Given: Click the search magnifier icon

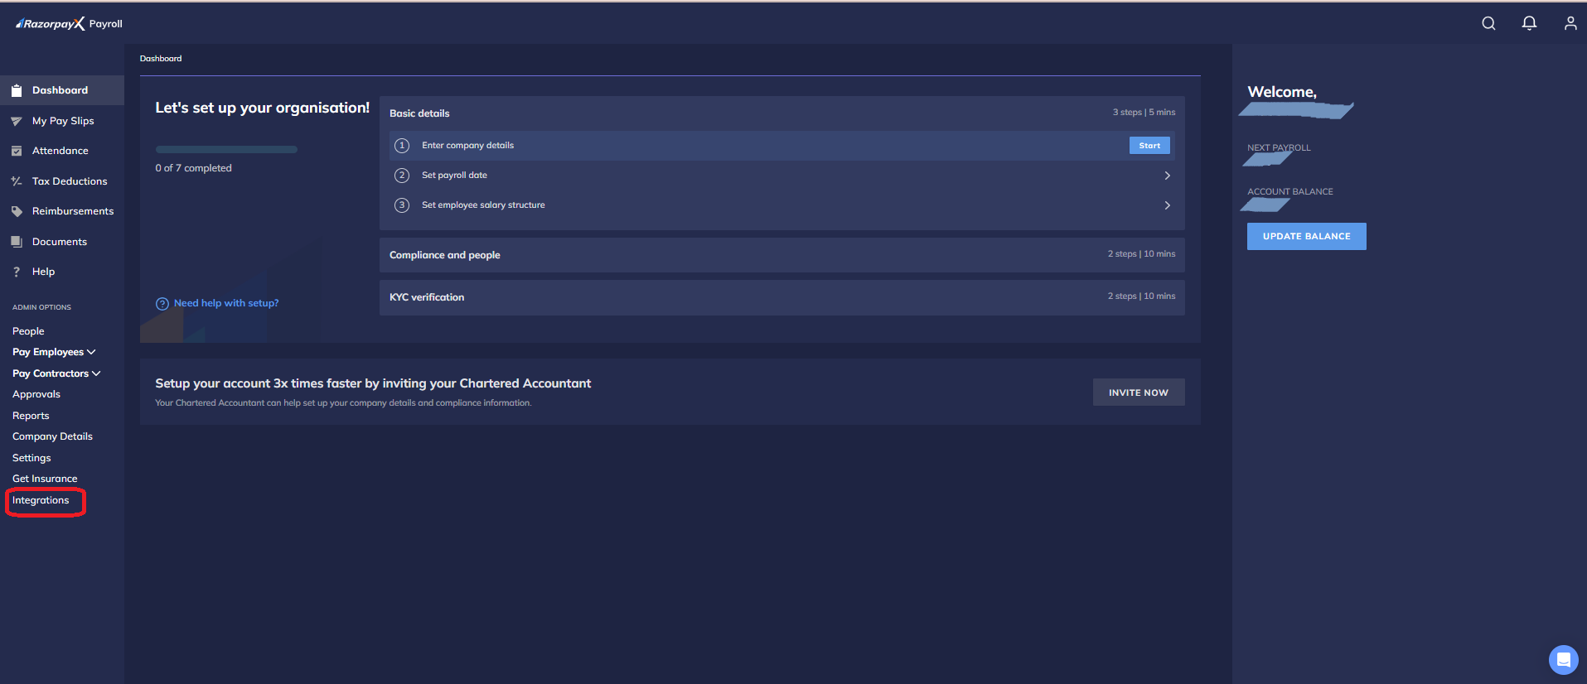Looking at the screenshot, I should point(1488,23).
